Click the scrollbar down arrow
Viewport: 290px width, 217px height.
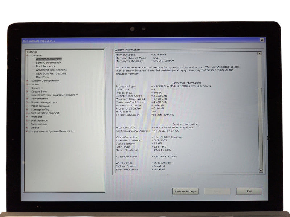[x=261, y=171]
